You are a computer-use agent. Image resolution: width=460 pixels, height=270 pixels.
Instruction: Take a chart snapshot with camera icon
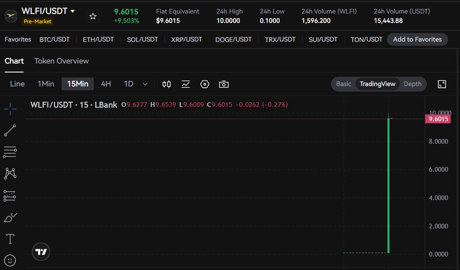click(x=224, y=84)
